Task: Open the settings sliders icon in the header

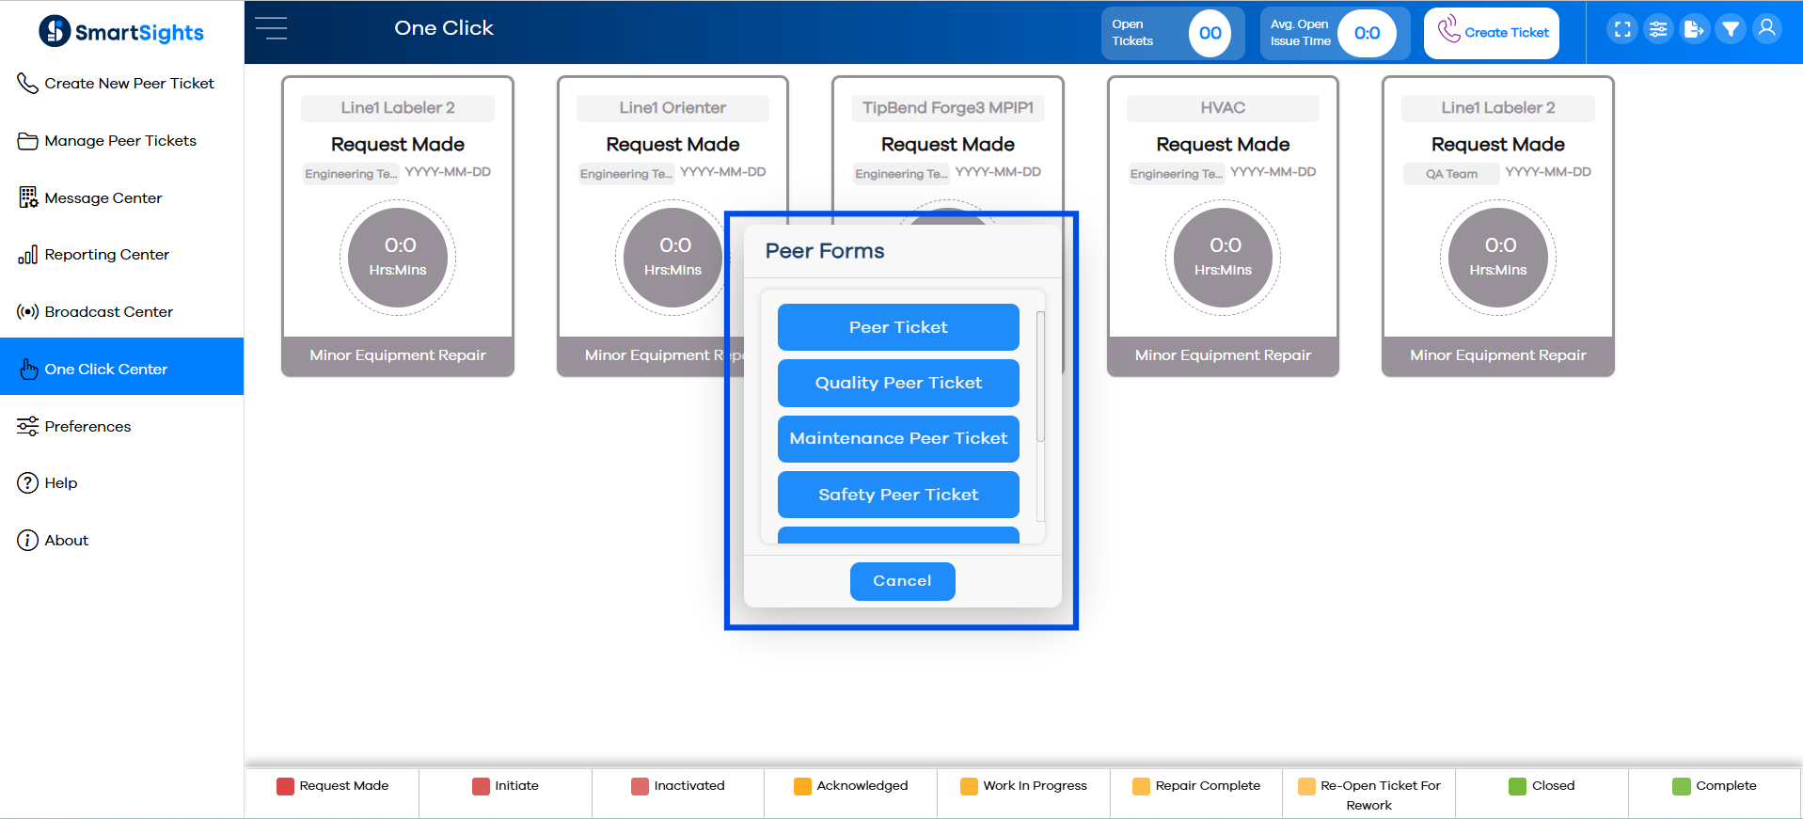Action: click(x=1658, y=29)
